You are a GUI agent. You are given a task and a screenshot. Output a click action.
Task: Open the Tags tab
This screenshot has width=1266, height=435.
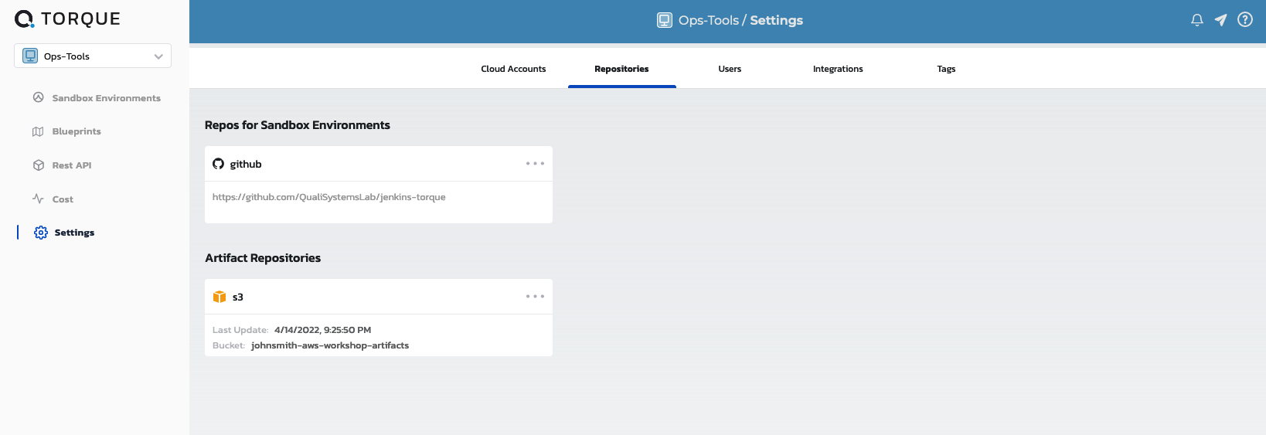click(946, 69)
